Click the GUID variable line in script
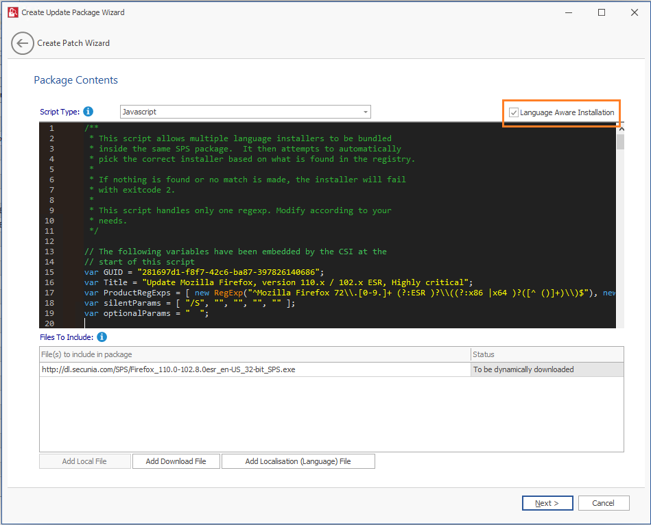The height and width of the screenshot is (525, 651). tap(204, 273)
